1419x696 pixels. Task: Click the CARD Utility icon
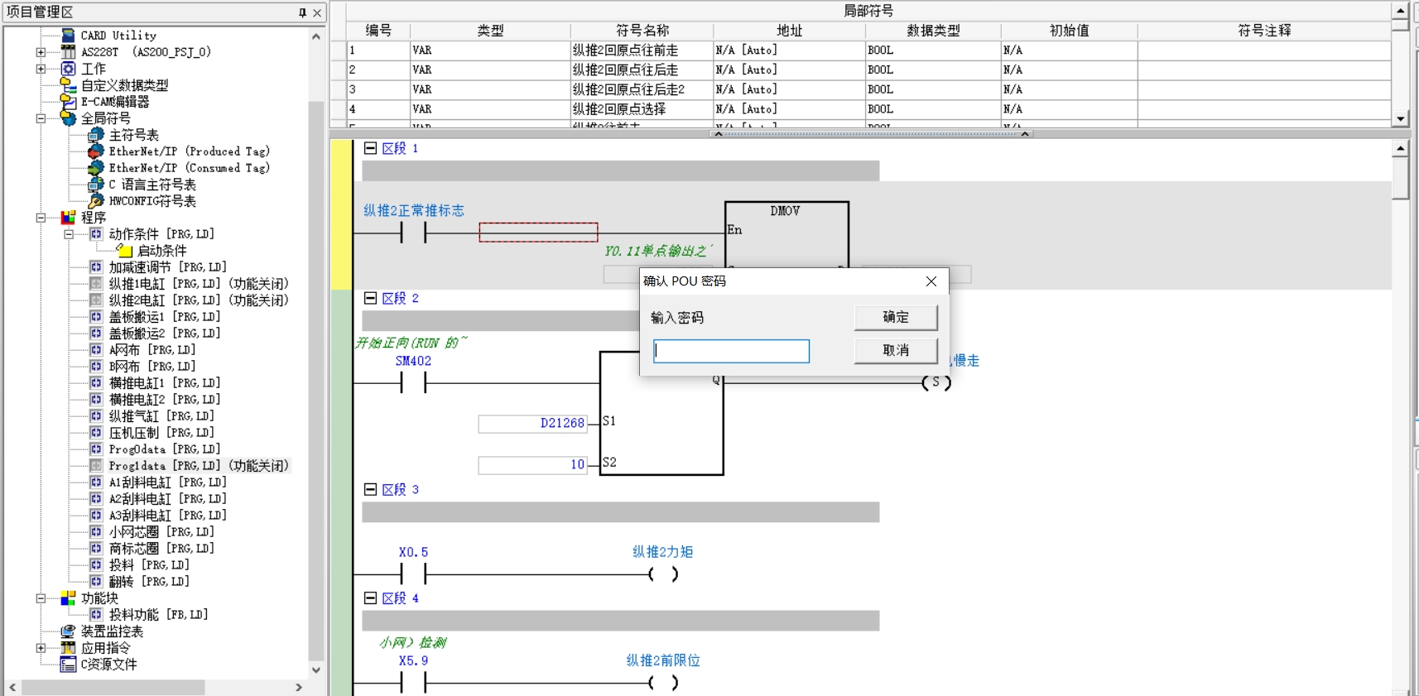[x=69, y=36]
